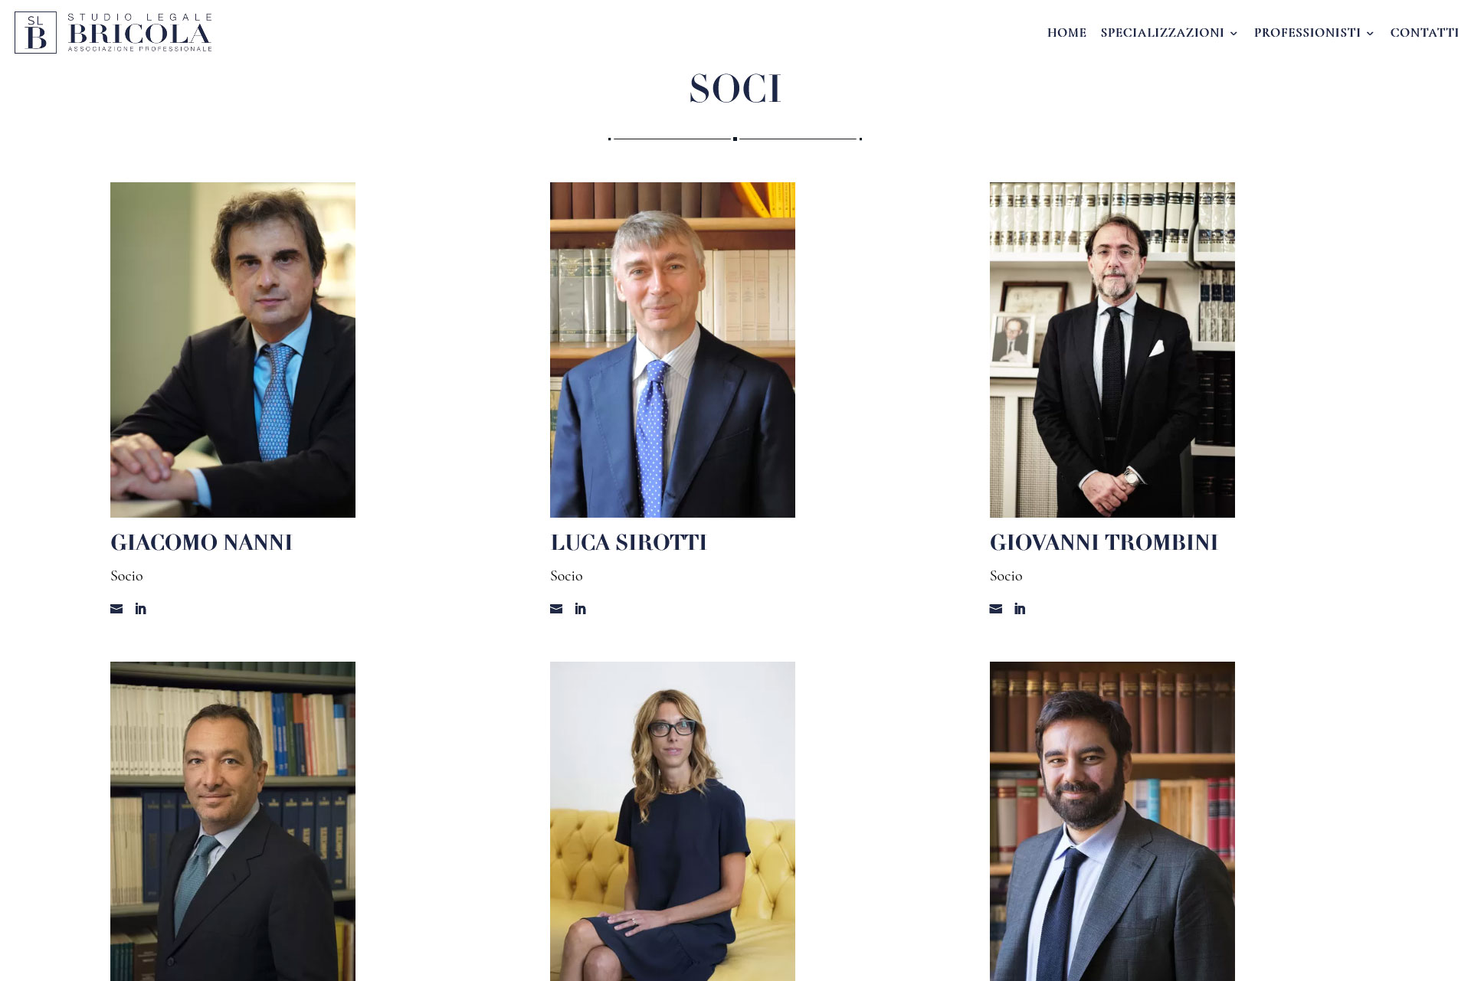This screenshot has height=981, width=1471.
Task: Open the bearded man's portrait photo
Action: tap(1112, 821)
